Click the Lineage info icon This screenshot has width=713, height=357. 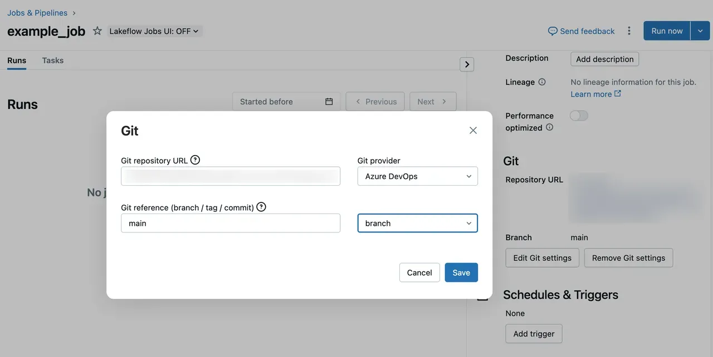[x=542, y=82]
